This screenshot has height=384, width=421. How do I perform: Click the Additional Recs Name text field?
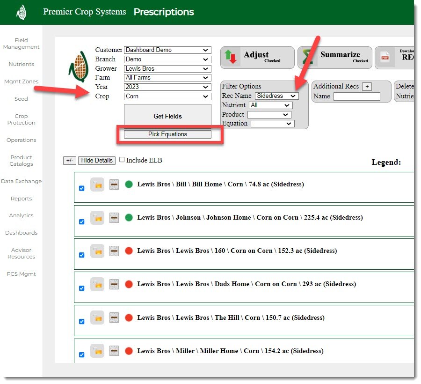pyautogui.click(x=356, y=96)
